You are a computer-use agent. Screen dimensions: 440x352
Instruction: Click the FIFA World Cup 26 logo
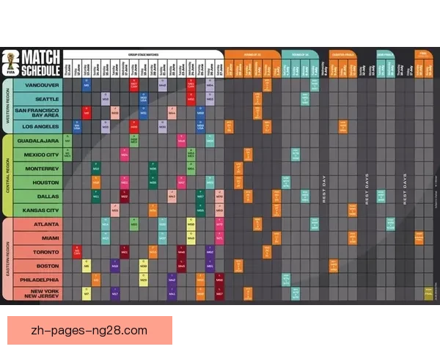click(11, 63)
